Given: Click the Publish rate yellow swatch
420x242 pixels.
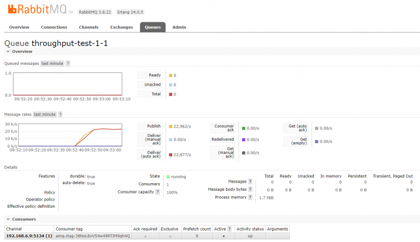Looking at the screenshot, I should click(171, 126).
